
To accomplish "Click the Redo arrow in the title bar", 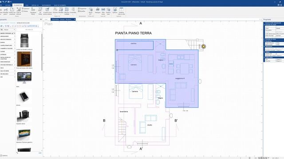I will (x=6, y=2).
